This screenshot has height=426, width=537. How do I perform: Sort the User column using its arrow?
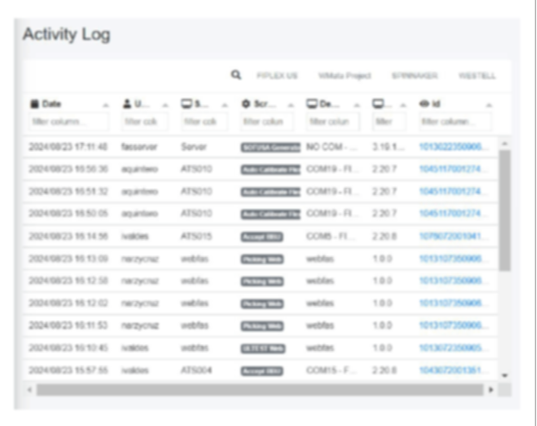pos(165,104)
